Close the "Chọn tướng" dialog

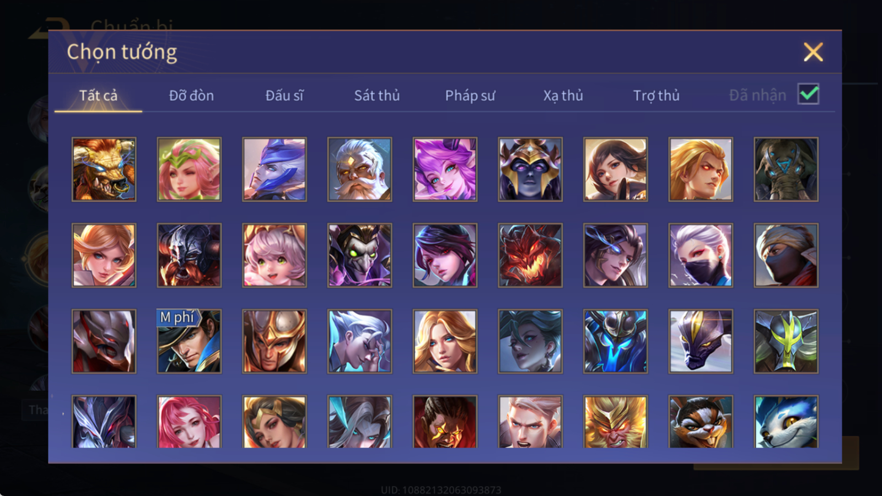[x=813, y=52]
